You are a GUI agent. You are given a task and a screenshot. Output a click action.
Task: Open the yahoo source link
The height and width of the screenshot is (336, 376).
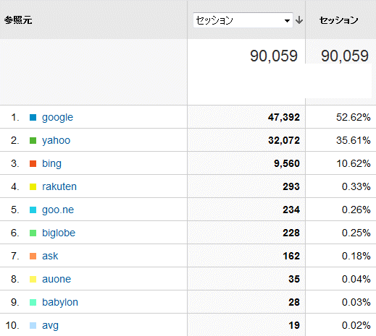pos(56,141)
